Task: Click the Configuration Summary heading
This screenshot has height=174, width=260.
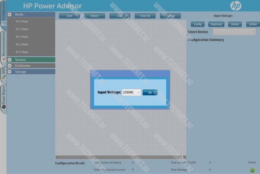Action: coord(206,40)
